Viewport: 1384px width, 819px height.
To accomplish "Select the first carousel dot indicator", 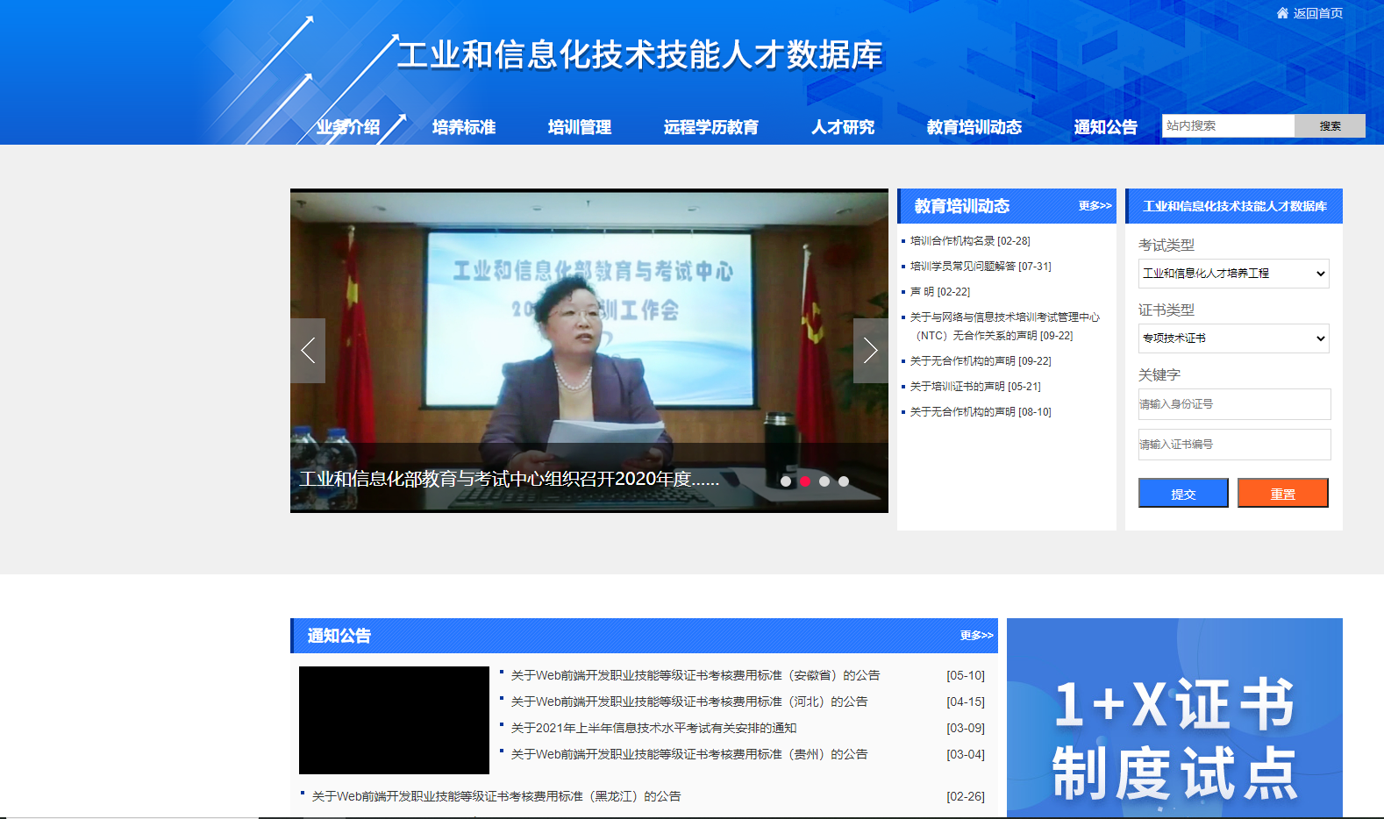I will (786, 481).
